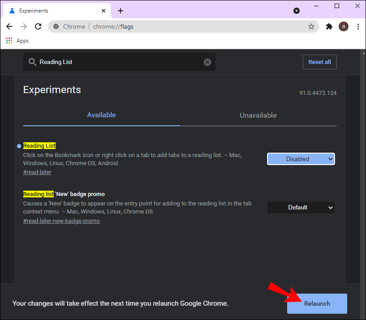Expand the 'New' badge promo Default dropdown
Screen dimensions: 366x320
point(301,208)
